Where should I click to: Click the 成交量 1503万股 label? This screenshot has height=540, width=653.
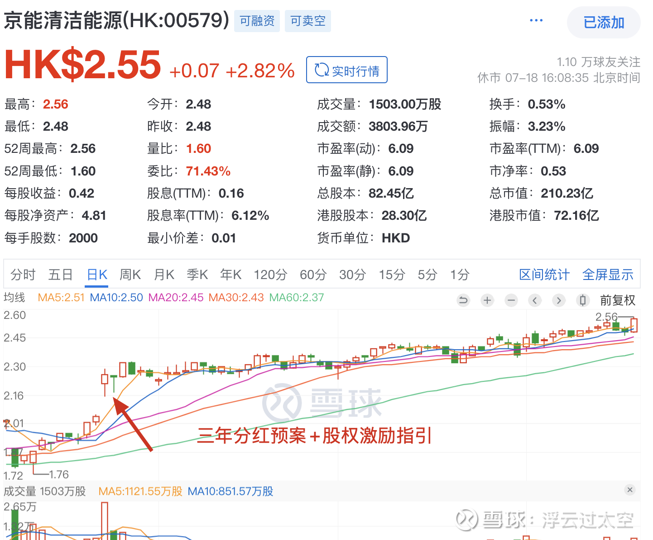[45, 492]
